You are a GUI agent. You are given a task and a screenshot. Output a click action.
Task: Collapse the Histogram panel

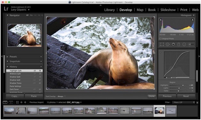pos(194,15)
